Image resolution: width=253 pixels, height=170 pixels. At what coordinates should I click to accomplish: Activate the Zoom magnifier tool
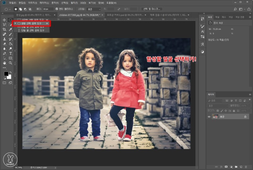[x=10, y=63]
